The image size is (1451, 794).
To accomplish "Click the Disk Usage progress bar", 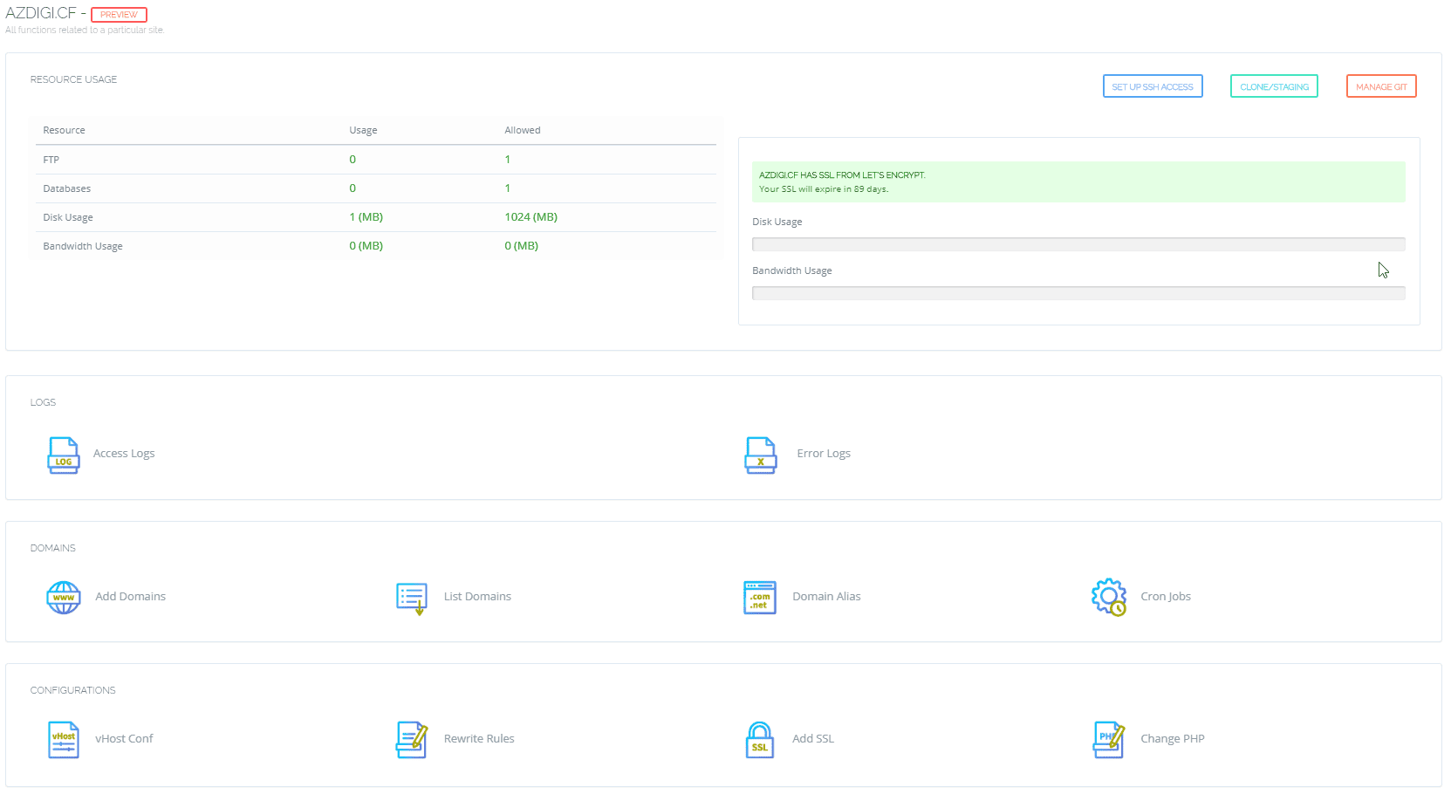I will (x=1078, y=244).
